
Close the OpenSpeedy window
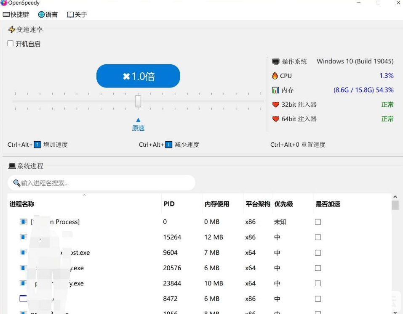(x=398, y=3)
